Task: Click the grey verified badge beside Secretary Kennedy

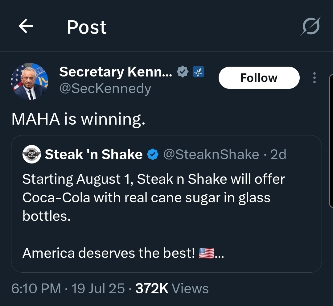Action: (x=183, y=72)
